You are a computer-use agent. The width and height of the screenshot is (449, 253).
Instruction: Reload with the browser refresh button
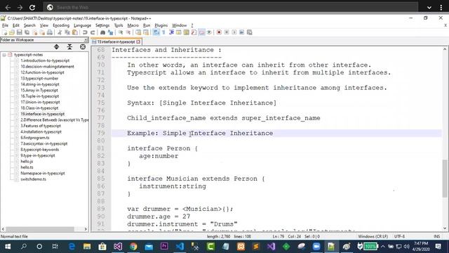pos(32,8)
